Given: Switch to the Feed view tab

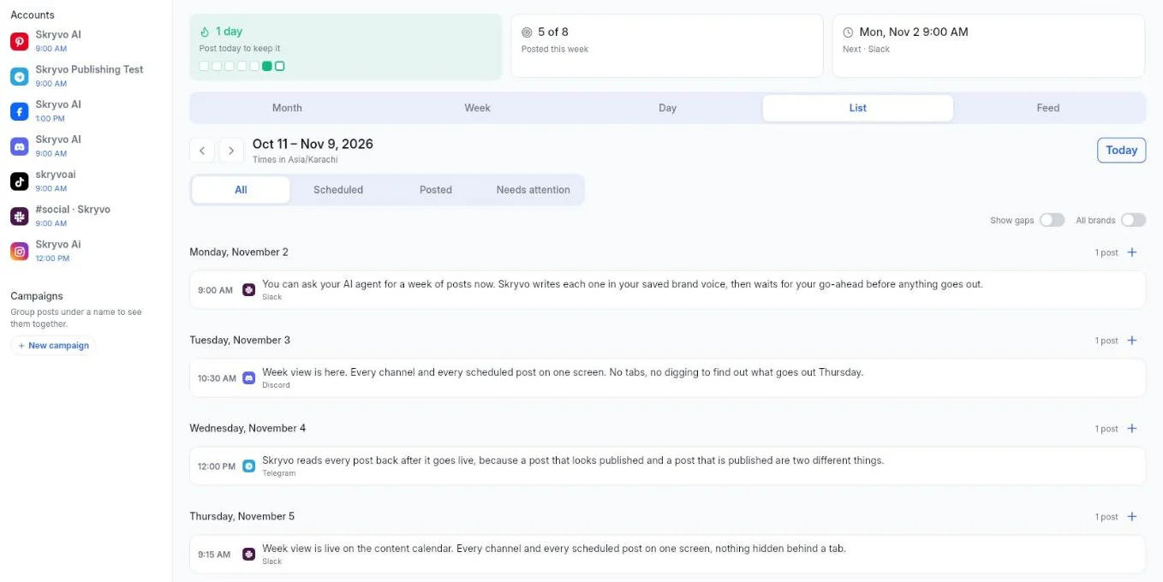Looking at the screenshot, I should point(1048,108).
